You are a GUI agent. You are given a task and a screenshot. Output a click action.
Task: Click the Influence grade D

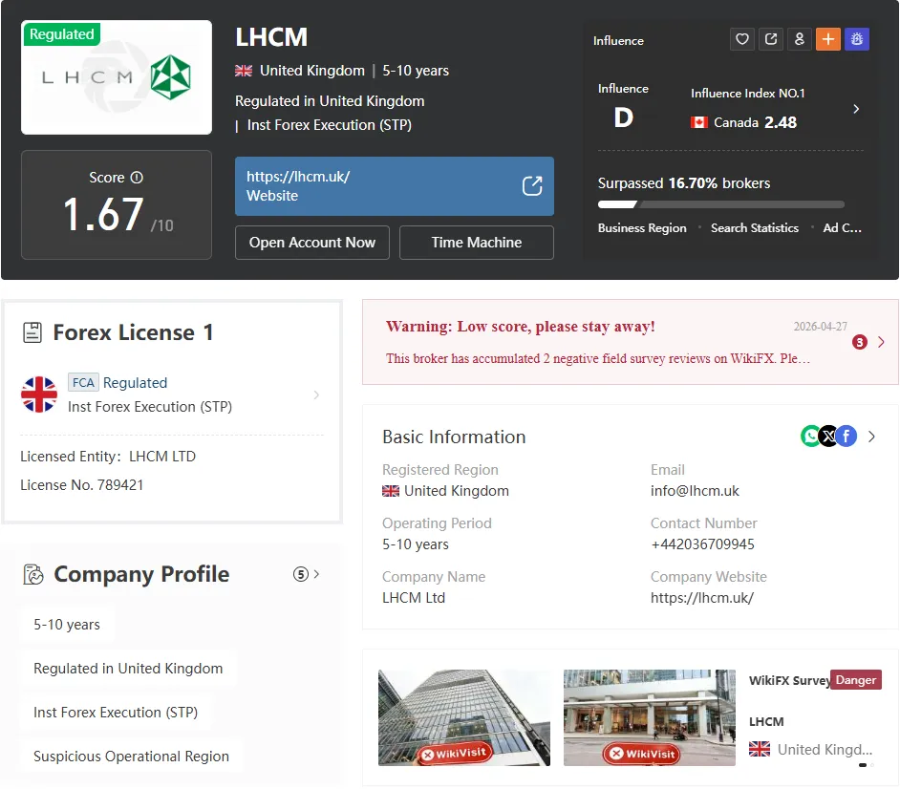pyautogui.click(x=623, y=117)
